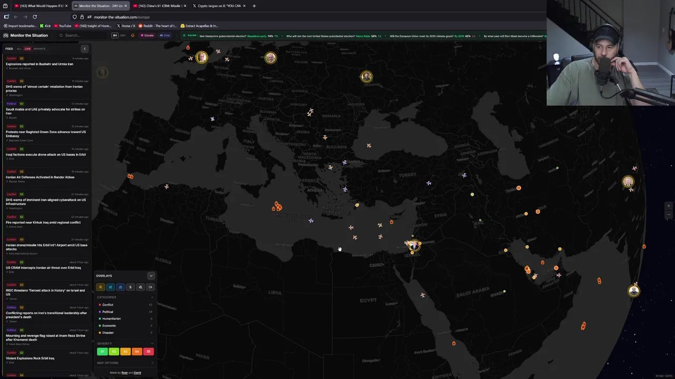This screenshot has height=379, width=675.
Task: Select severity S4 orange swatch
Action: pos(137,351)
